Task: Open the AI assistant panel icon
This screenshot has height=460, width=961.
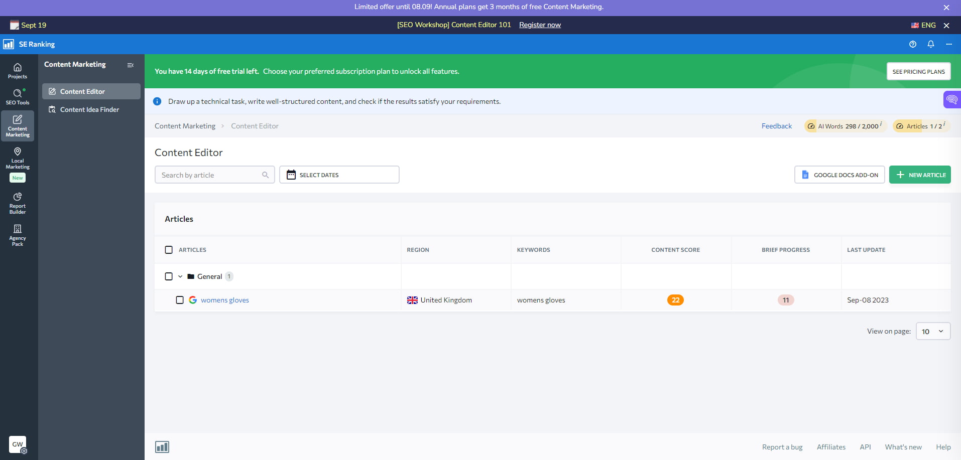Action: [x=952, y=99]
